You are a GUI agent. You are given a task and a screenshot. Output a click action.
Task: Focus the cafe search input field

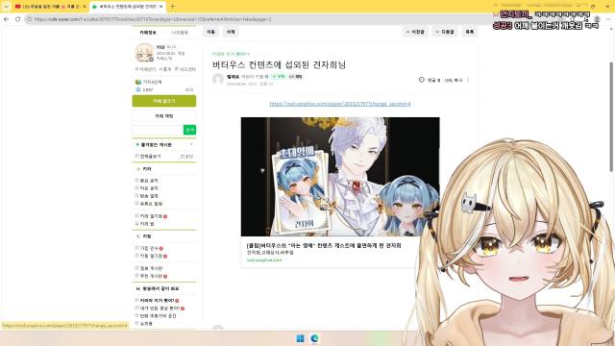click(x=158, y=130)
